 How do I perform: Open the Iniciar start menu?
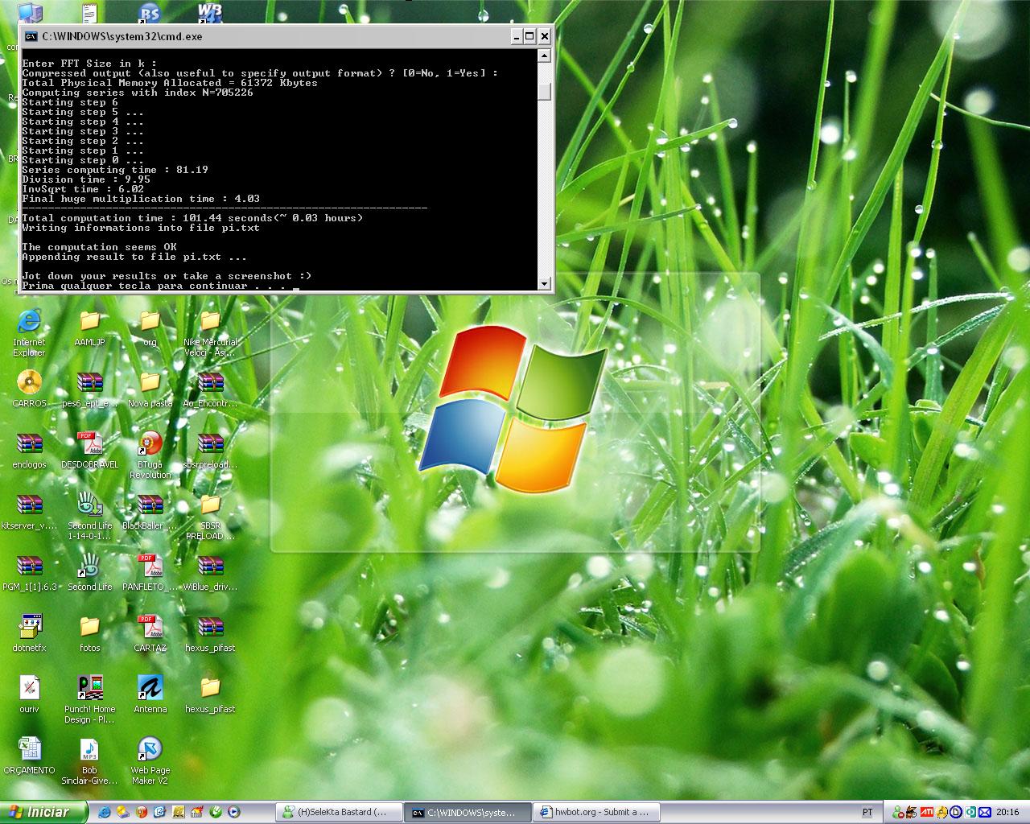pos(43,812)
